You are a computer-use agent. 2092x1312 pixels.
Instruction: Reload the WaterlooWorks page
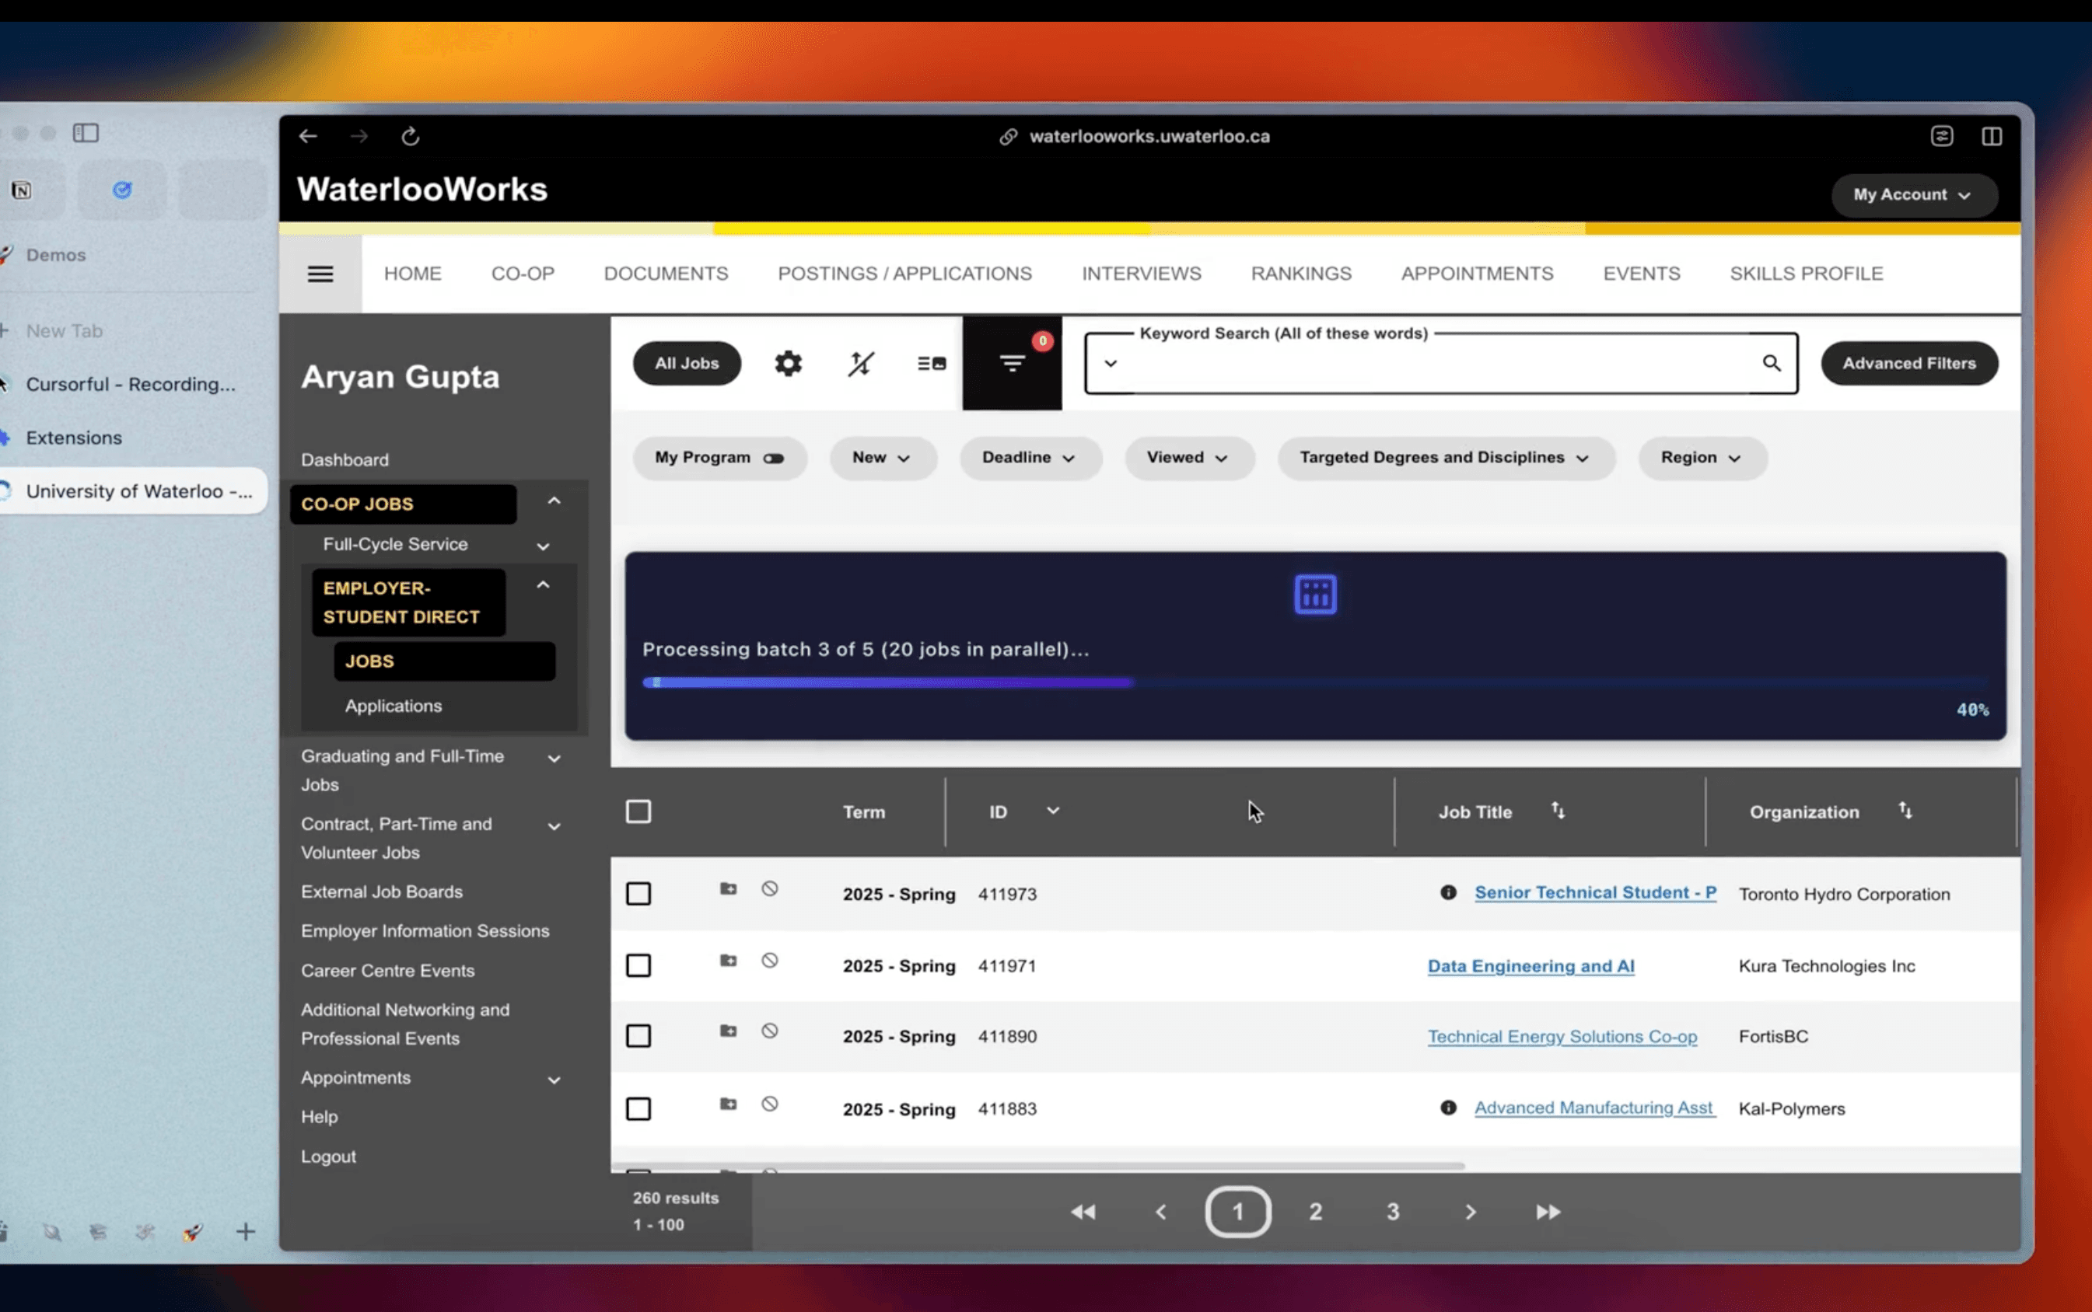410,136
